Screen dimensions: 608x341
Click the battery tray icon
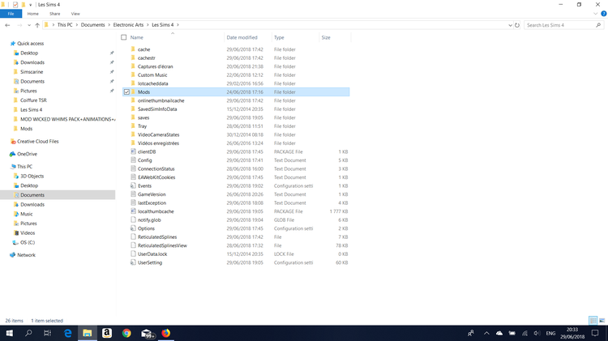point(512,333)
